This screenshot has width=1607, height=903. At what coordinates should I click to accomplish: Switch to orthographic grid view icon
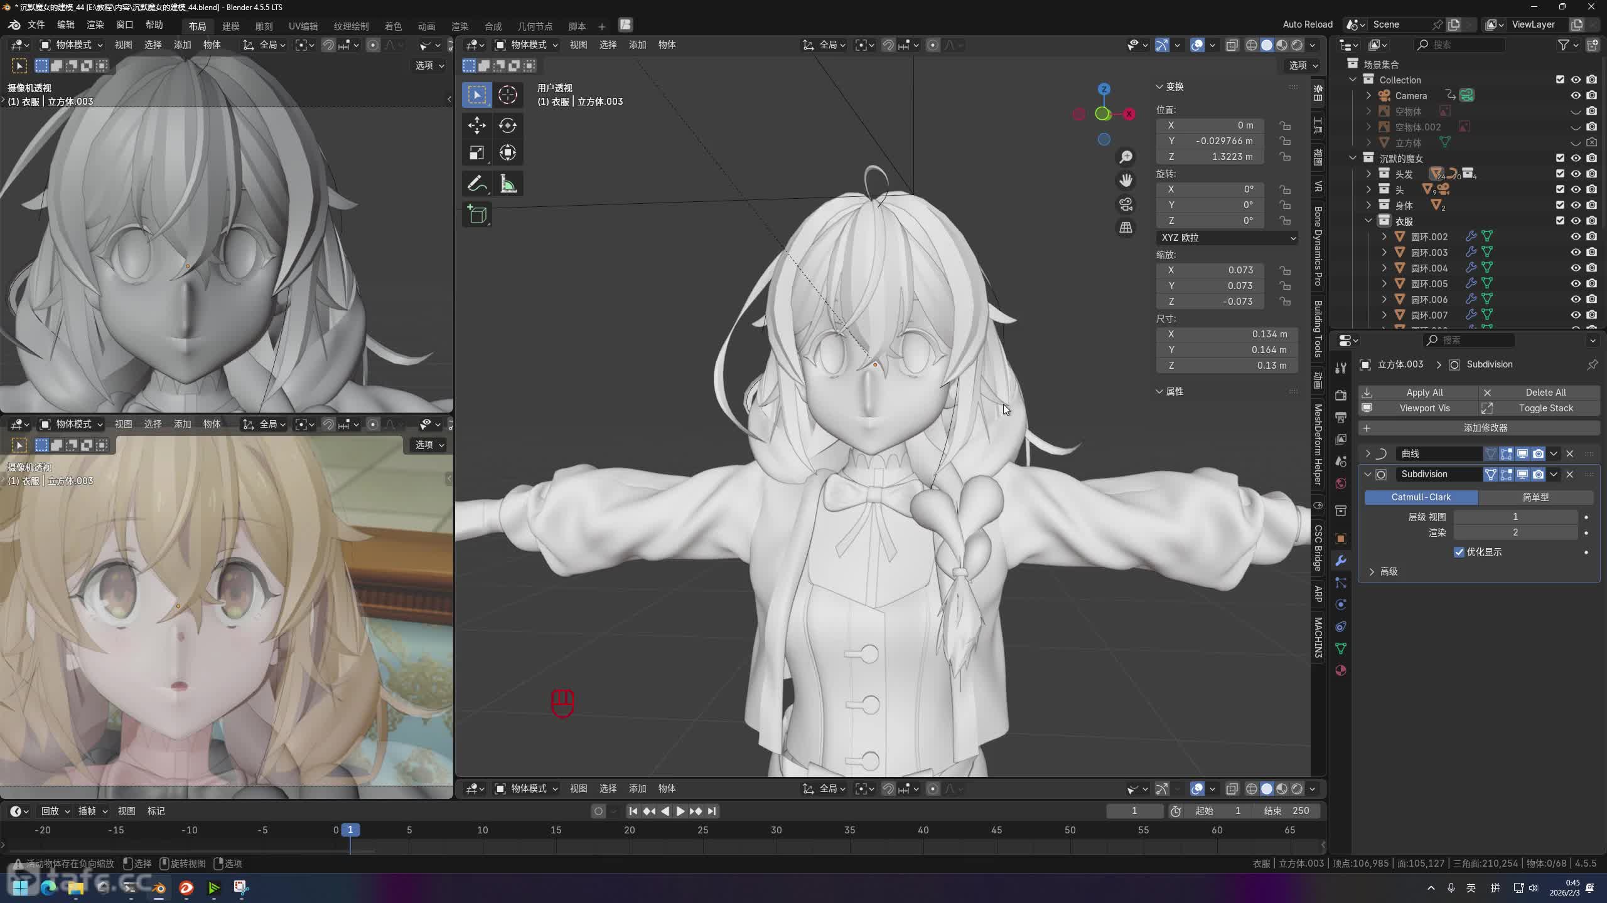pyautogui.click(x=1126, y=228)
